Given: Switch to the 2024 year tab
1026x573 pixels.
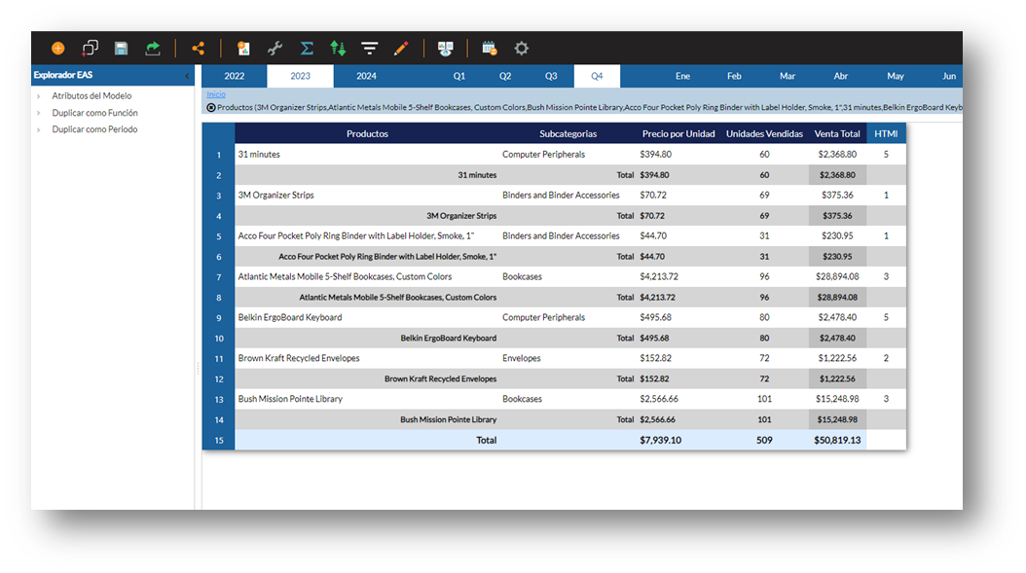Looking at the screenshot, I should click(x=366, y=76).
